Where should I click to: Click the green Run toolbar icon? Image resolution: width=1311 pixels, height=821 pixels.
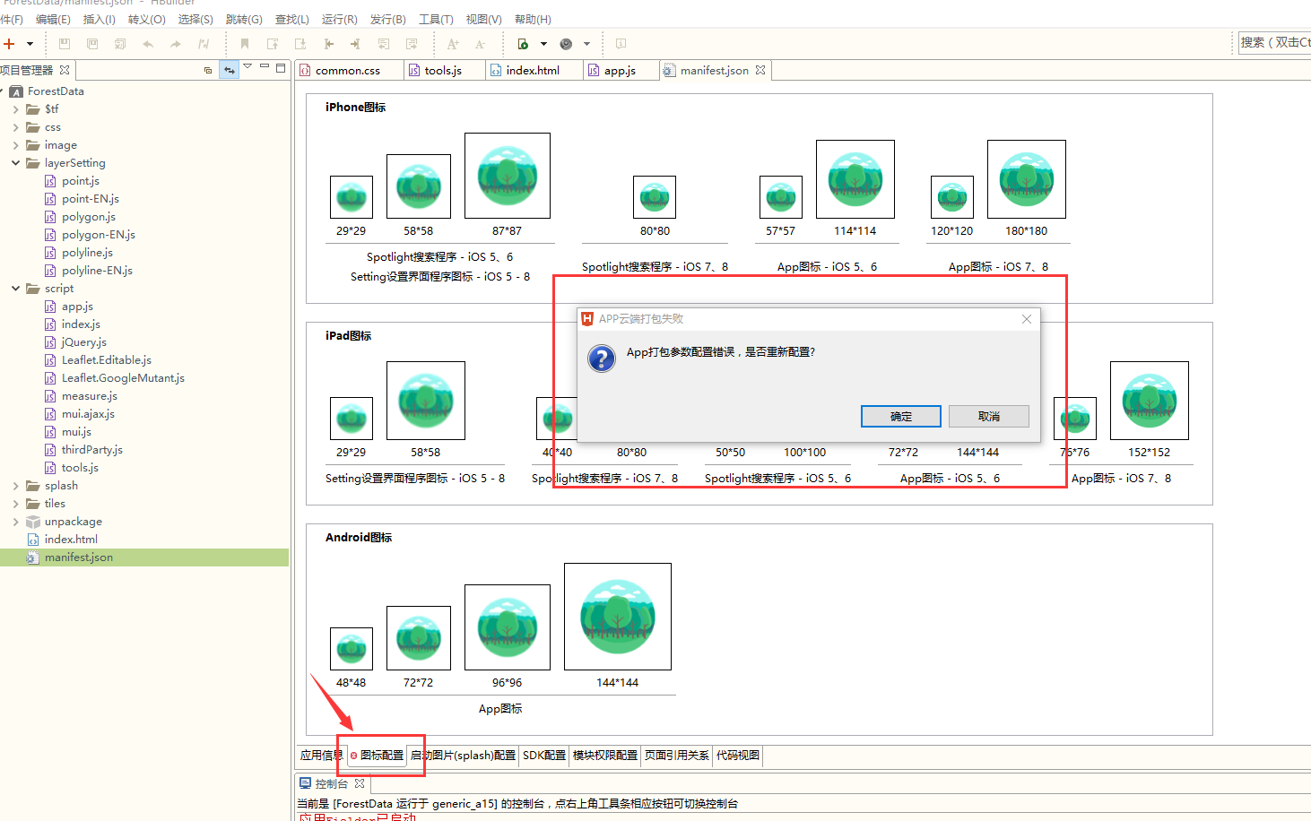coord(523,44)
